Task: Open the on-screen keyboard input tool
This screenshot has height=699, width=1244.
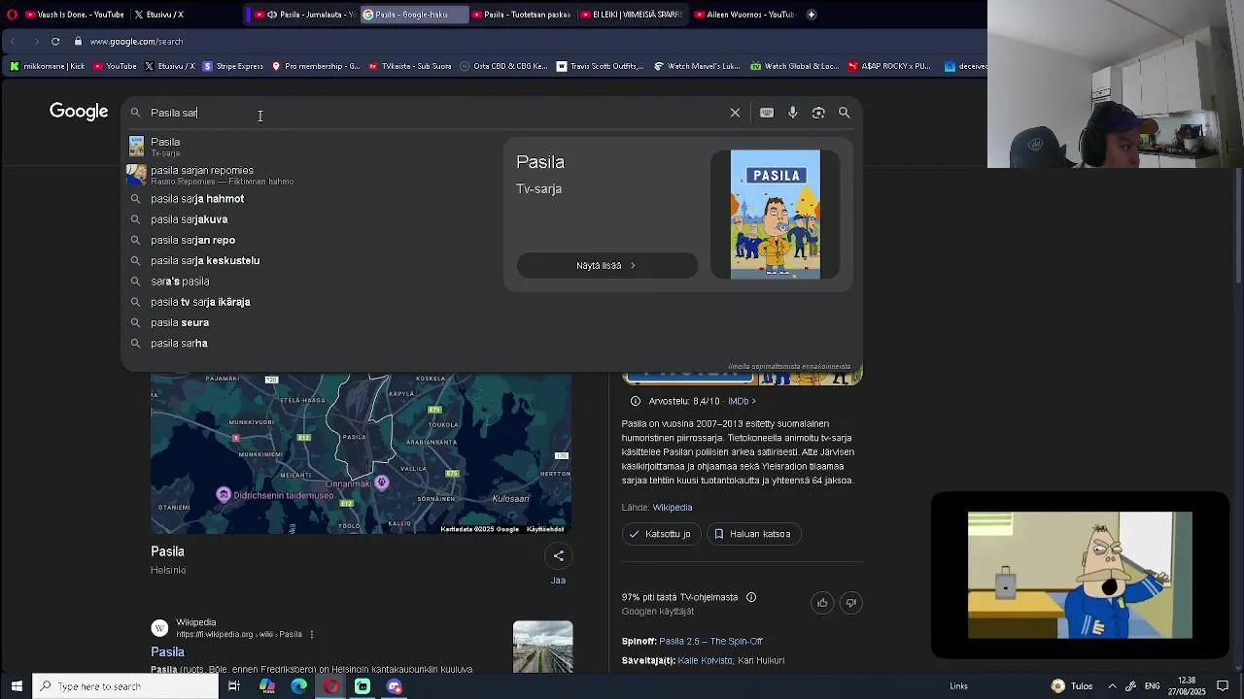Action: 767,113
